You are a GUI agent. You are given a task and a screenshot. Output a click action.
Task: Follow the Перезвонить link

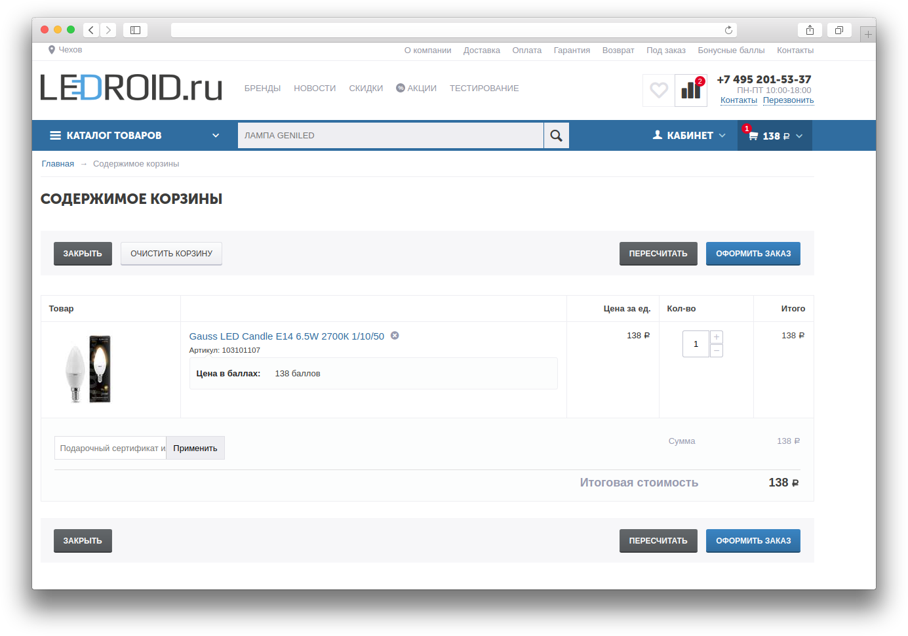click(788, 100)
